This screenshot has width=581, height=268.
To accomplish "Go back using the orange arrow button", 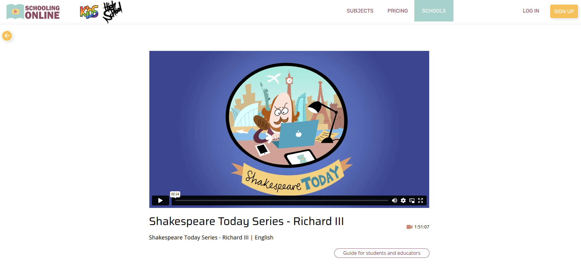I will (x=7, y=36).
